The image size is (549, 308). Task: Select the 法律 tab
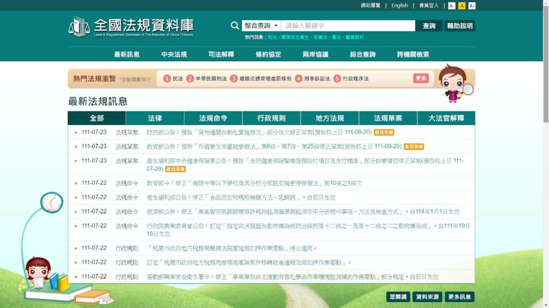point(155,118)
